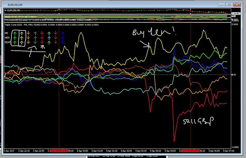Click the FXCorrelator values label

coord(48,20)
